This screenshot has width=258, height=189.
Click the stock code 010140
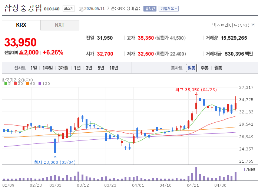52,9
